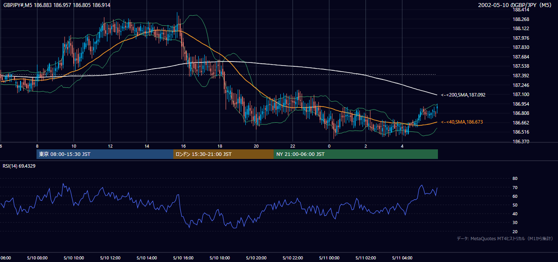
Task: Click the time axis label 5/11 04:00
Action: [403, 258]
